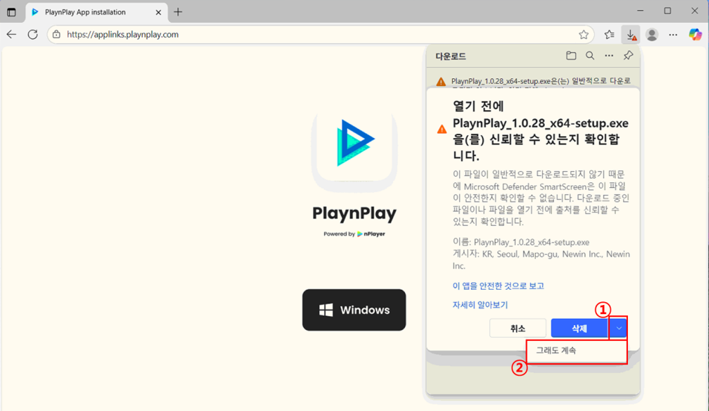Expand the arrow next to 삭제 button
The height and width of the screenshot is (411, 709).
[x=619, y=329]
